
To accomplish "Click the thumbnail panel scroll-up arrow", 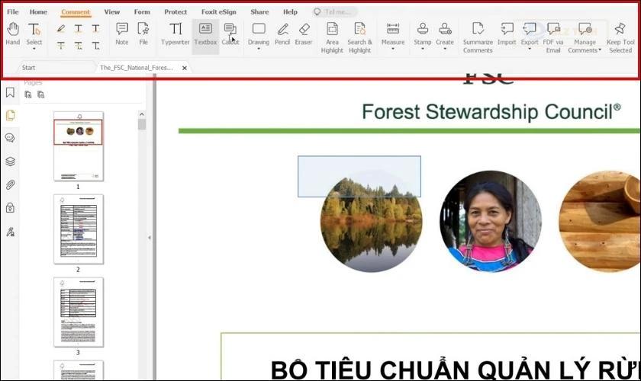I will (142, 114).
